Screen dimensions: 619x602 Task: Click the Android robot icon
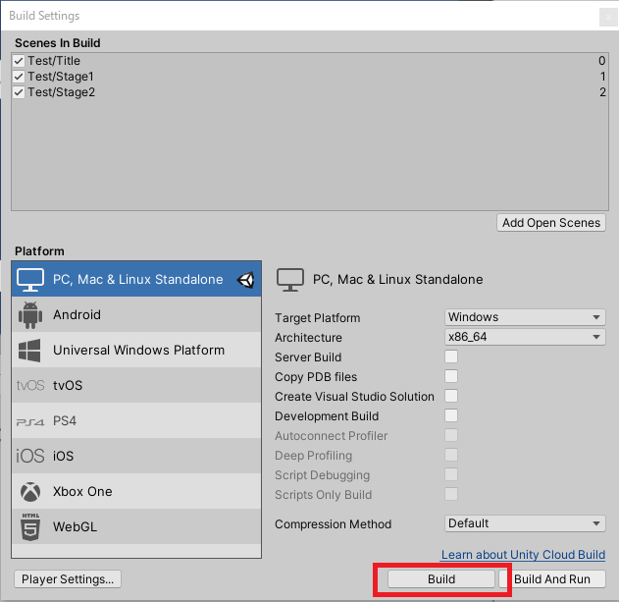click(x=30, y=315)
